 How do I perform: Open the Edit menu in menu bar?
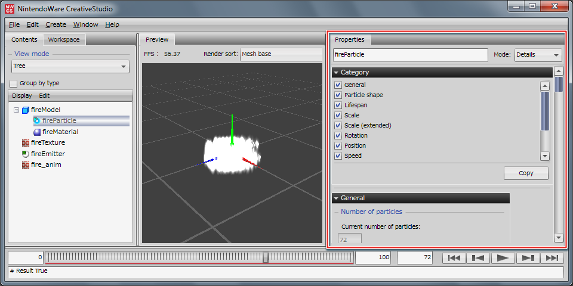32,25
